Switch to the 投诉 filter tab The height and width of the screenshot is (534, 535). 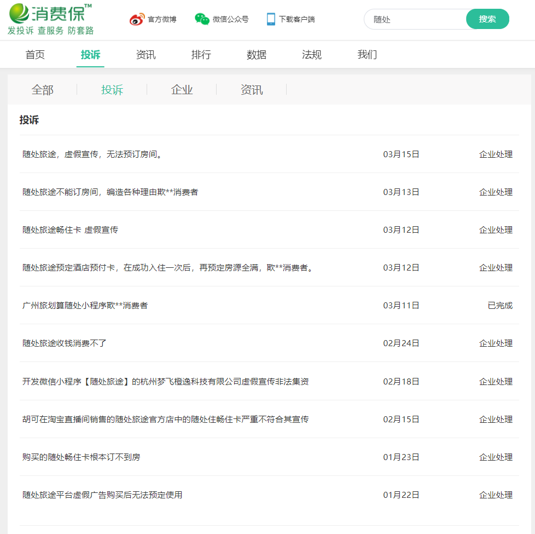click(112, 90)
